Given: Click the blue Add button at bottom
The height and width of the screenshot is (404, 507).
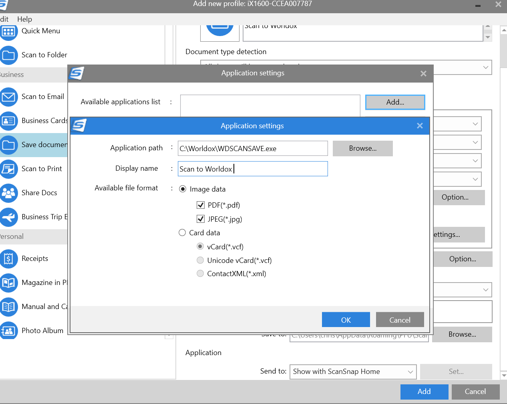Looking at the screenshot, I should coord(424,392).
